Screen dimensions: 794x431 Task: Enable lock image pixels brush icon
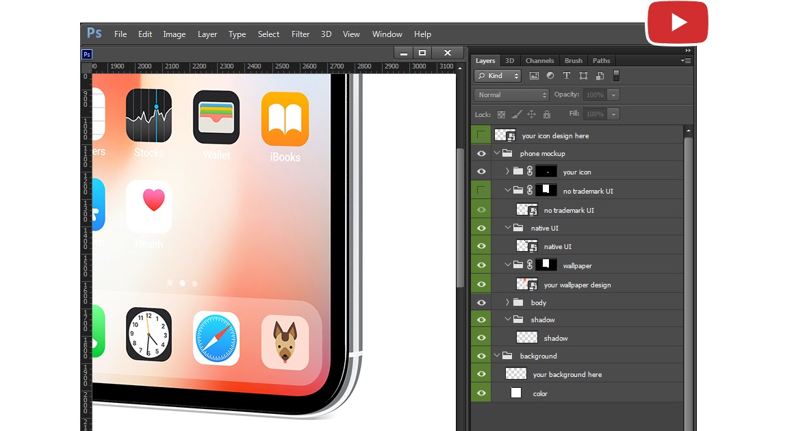517,114
